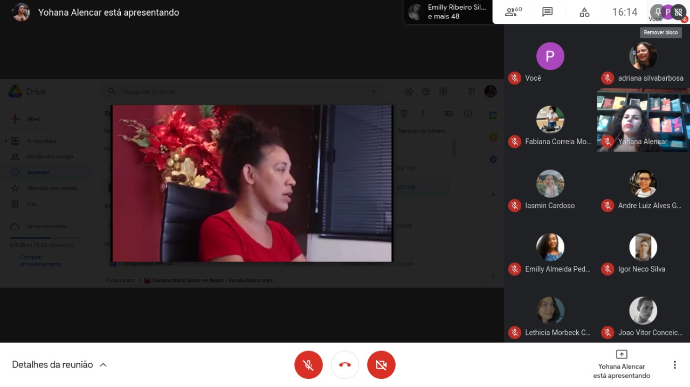Unmute your microphone with the red mic button

(308, 364)
